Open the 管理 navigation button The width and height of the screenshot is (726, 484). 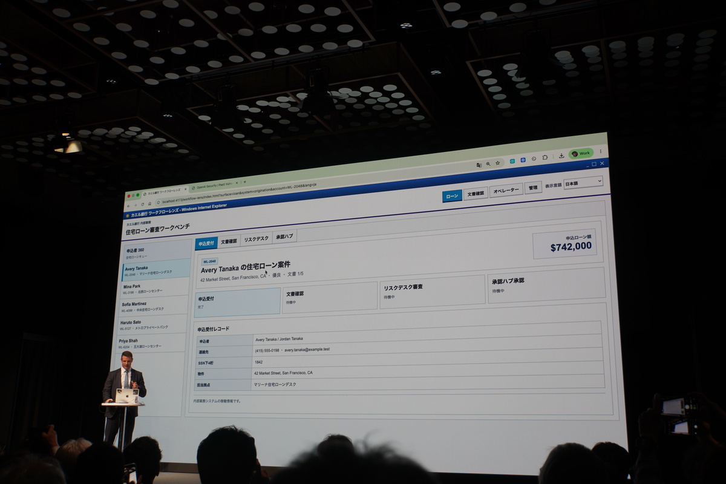click(x=533, y=188)
